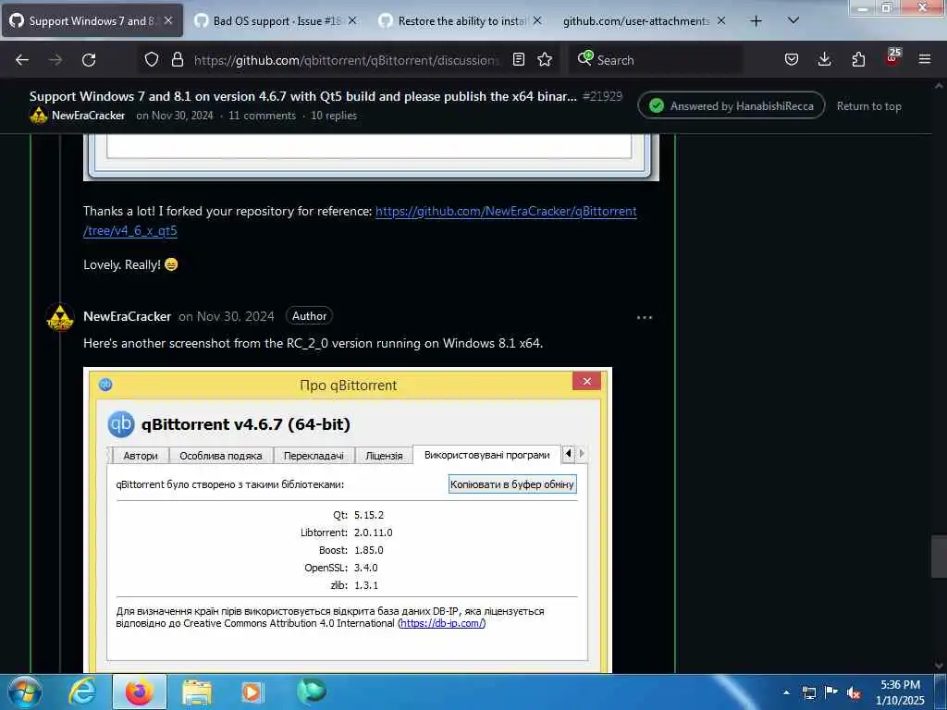Click comment timestamp 'on Nov 30, 2024'
This screenshot has width=947, height=710.
[x=227, y=316]
